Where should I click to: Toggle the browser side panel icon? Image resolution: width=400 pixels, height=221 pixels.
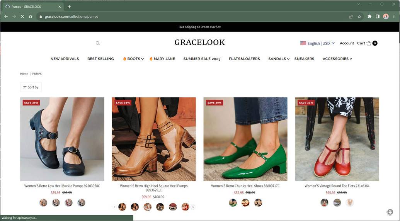pyautogui.click(x=378, y=16)
